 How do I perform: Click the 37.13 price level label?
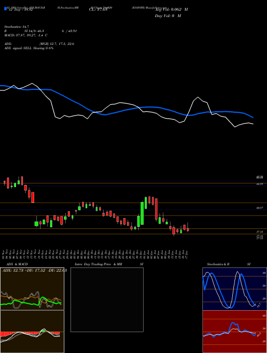pyautogui.click(x=260, y=232)
